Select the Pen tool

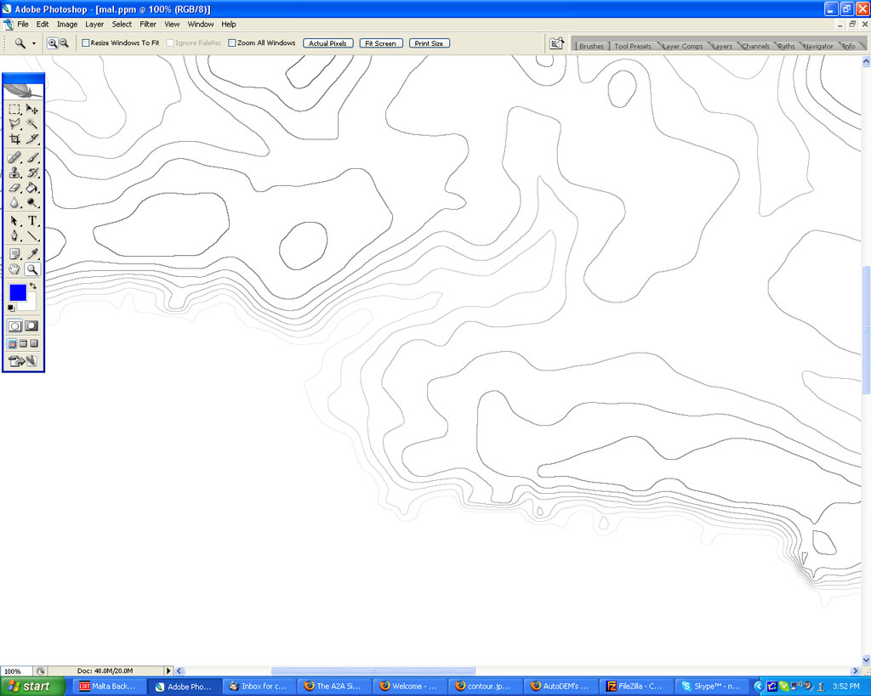(14, 236)
